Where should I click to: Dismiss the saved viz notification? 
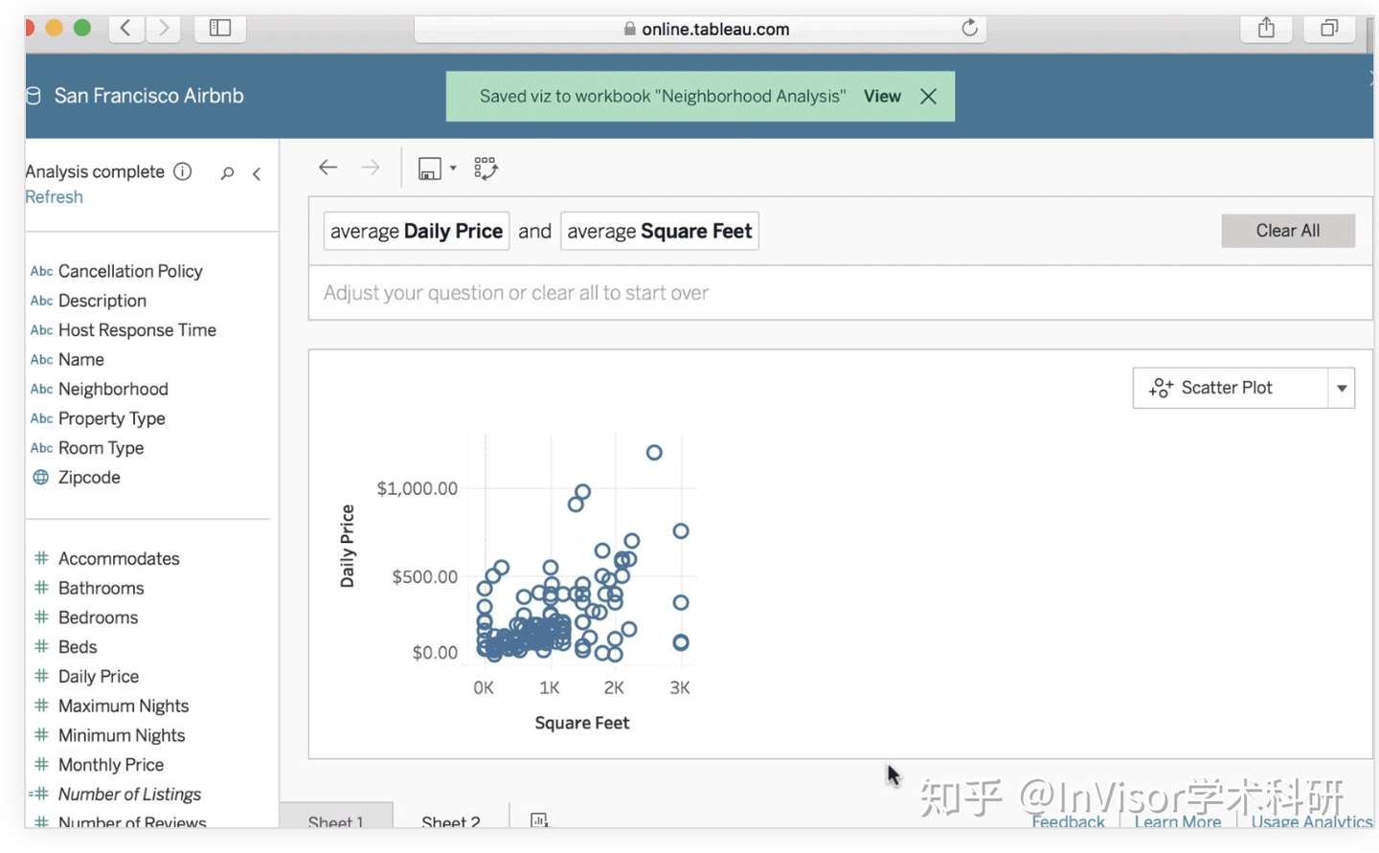pos(928,96)
